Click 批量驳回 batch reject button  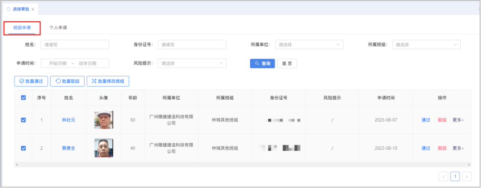(67, 81)
